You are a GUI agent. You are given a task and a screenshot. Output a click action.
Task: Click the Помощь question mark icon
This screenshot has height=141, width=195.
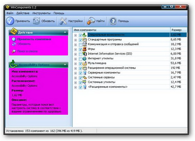pos(113,21)
